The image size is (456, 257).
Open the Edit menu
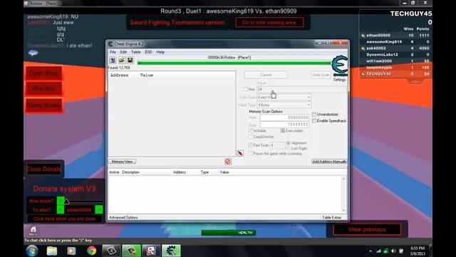tap(123, 52)
